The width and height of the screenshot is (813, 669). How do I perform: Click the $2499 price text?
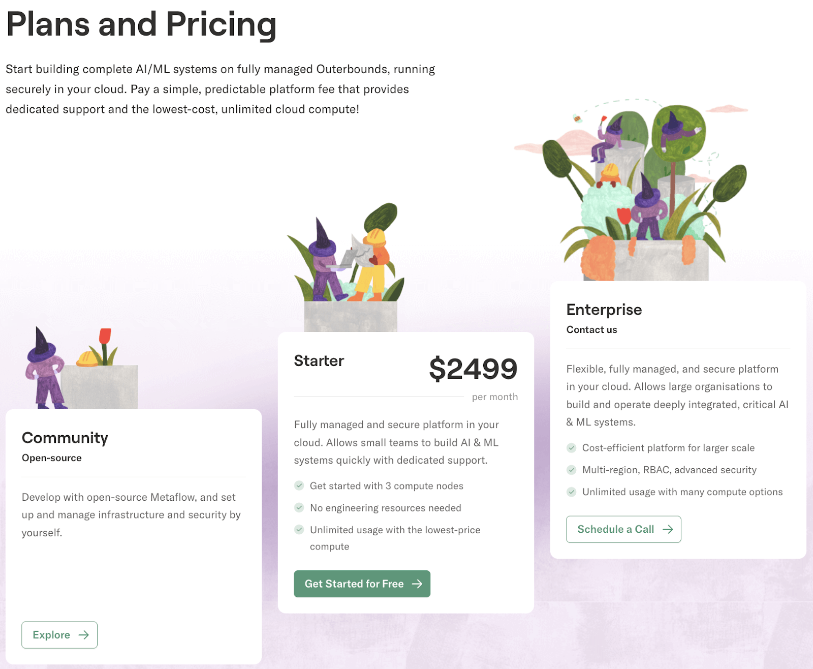473,369
